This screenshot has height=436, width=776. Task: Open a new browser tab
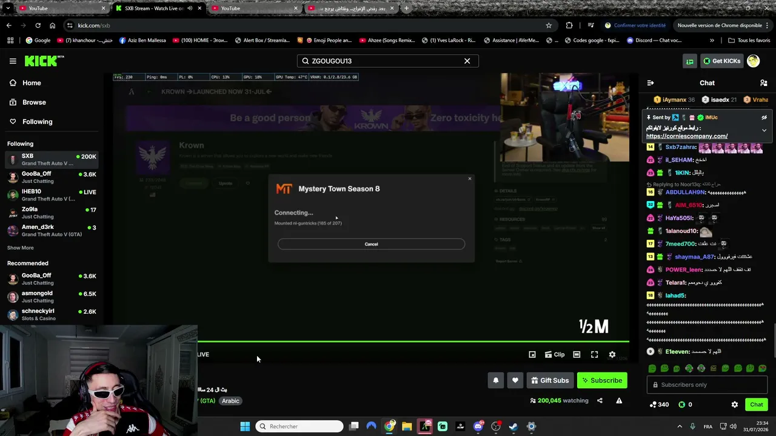[x=406, y=8]
